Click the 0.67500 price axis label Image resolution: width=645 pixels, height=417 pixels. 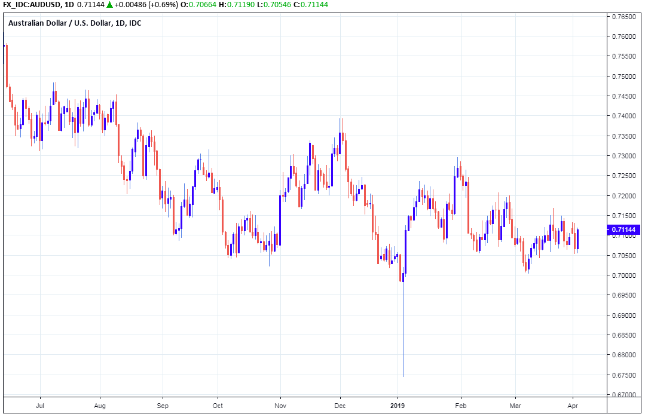[623, 375]
